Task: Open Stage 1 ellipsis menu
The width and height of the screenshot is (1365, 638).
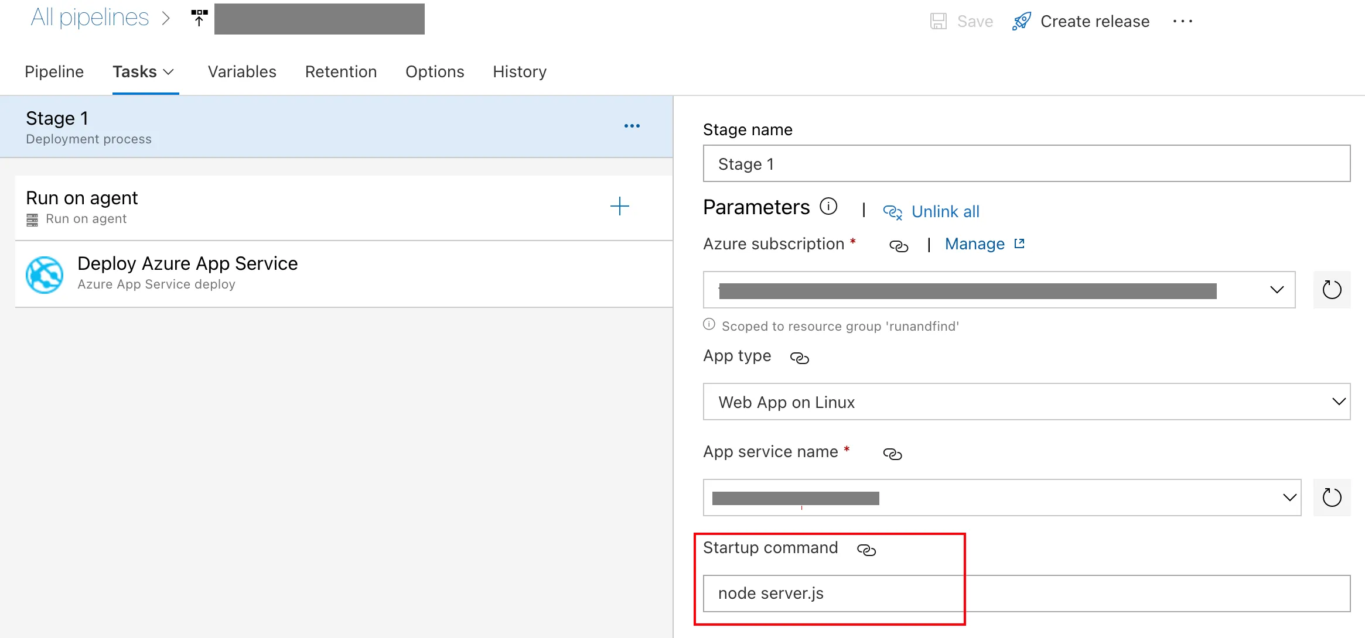Action: [x=632, y=126]
